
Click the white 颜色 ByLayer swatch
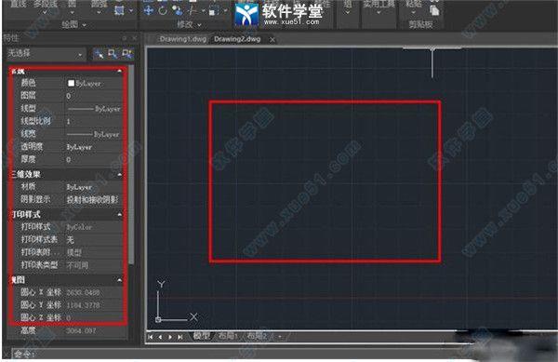[x=71, y=83]
